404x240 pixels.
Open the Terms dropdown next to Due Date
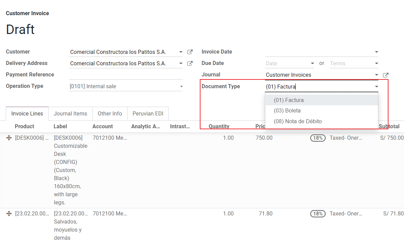pos(376,63)
